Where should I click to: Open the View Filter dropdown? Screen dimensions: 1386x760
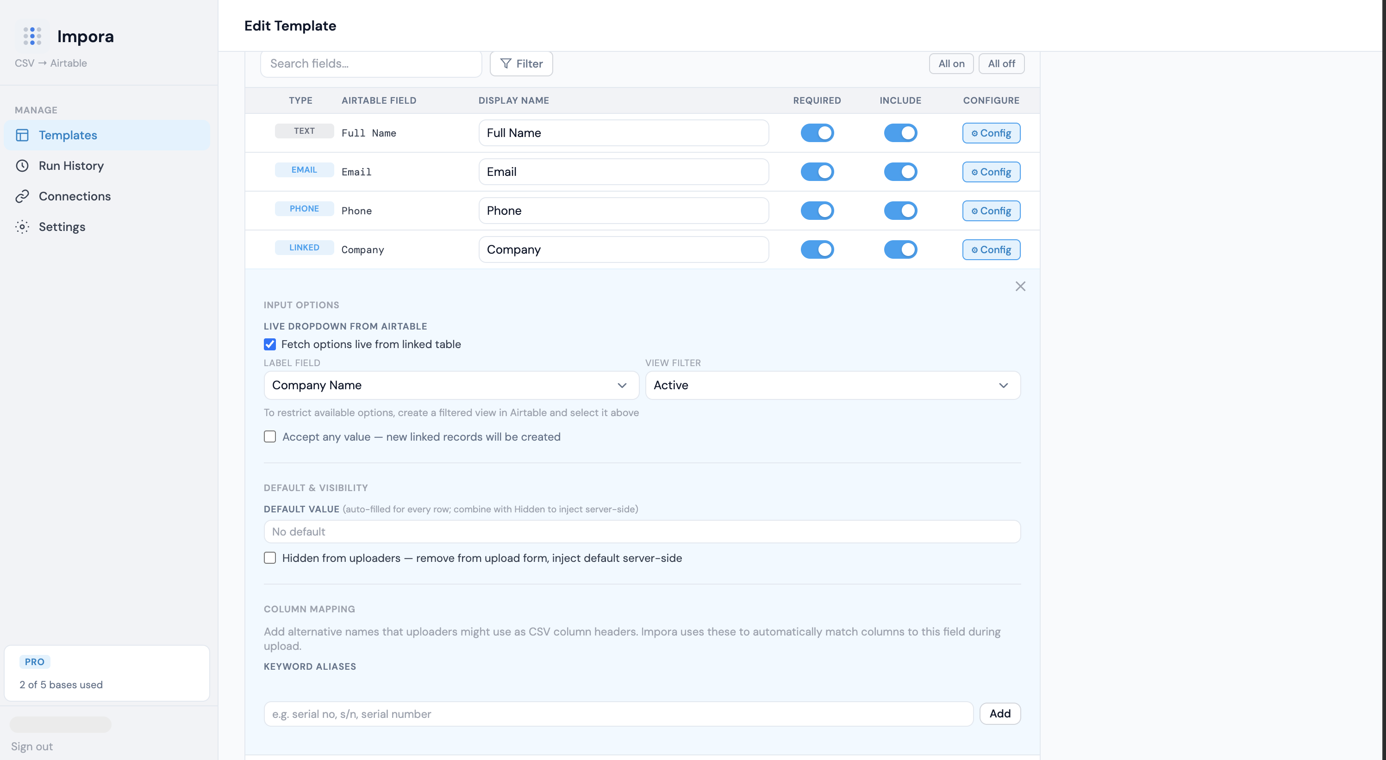832,385
